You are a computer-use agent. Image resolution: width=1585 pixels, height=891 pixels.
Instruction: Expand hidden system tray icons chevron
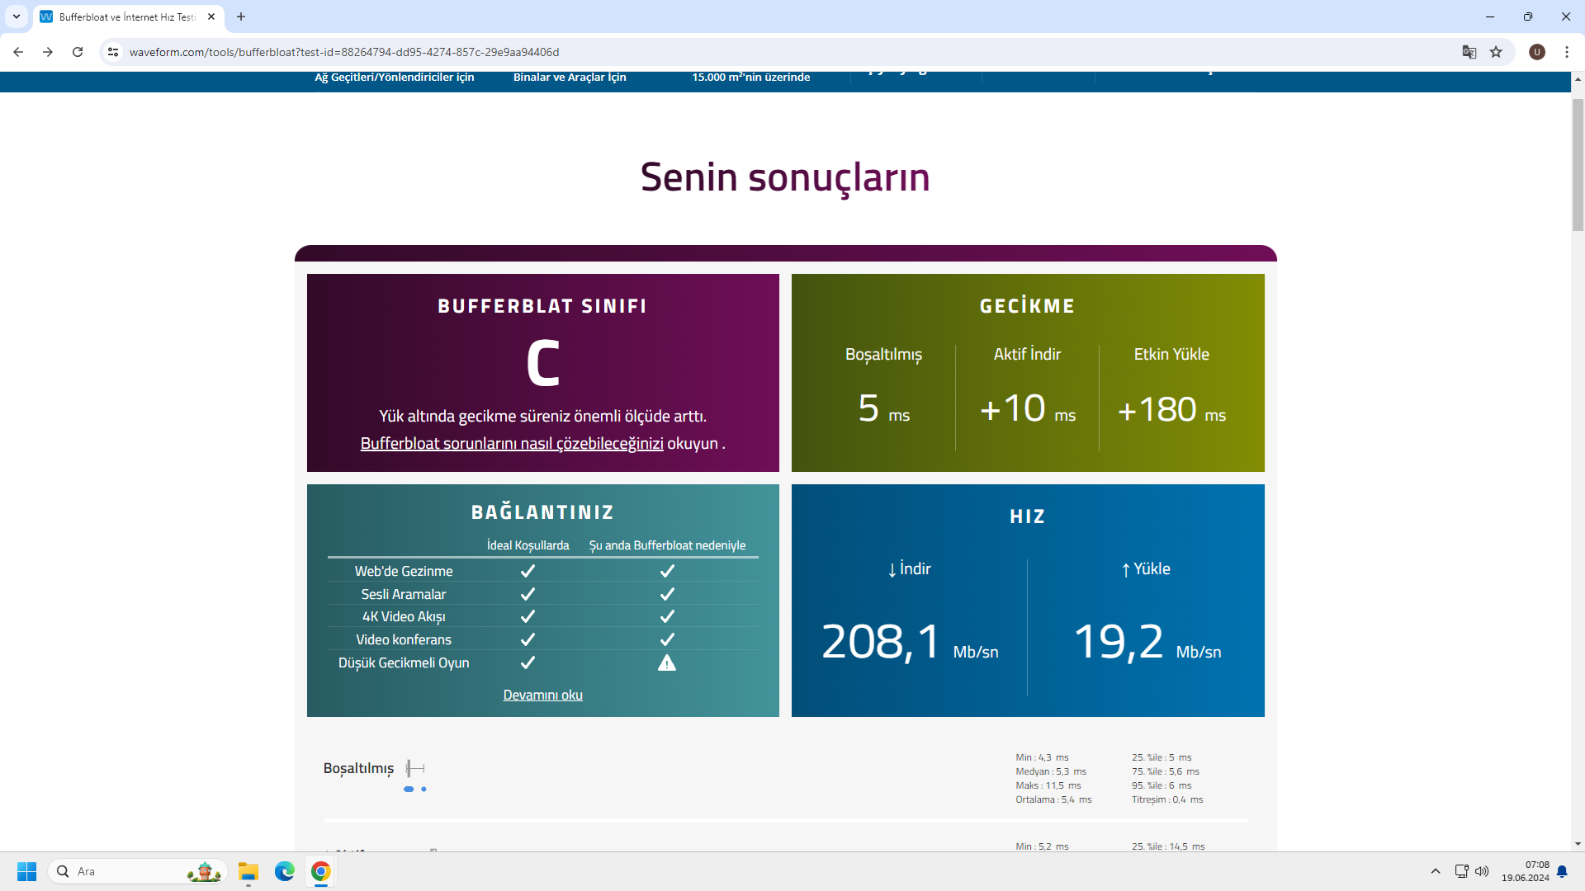pyautogui.click(x=1436, y=871)
